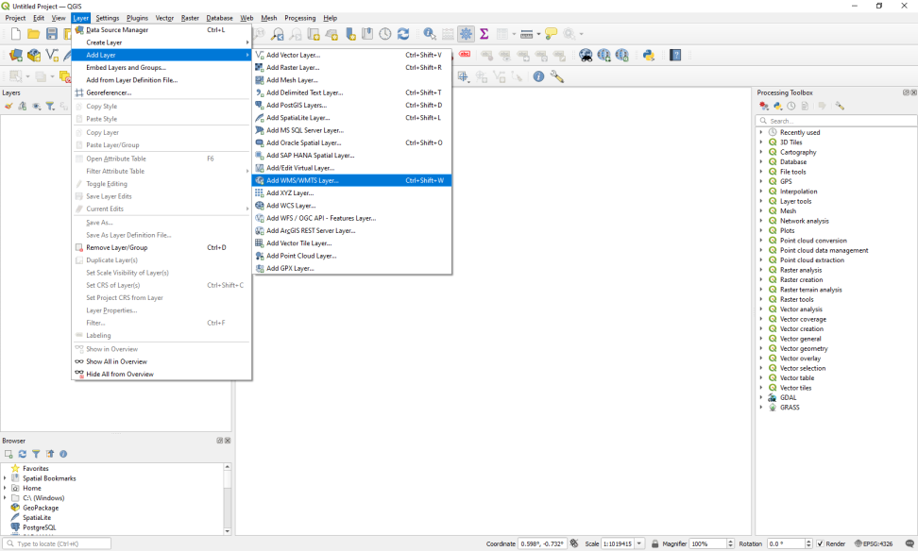Image resolution: width=918 pixels, height=551 pixels.
Task: Click the Zoom Last magnifier icon
Action: click(x=278, y=34)
